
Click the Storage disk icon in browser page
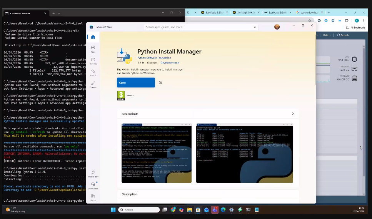tap(354, 79)
